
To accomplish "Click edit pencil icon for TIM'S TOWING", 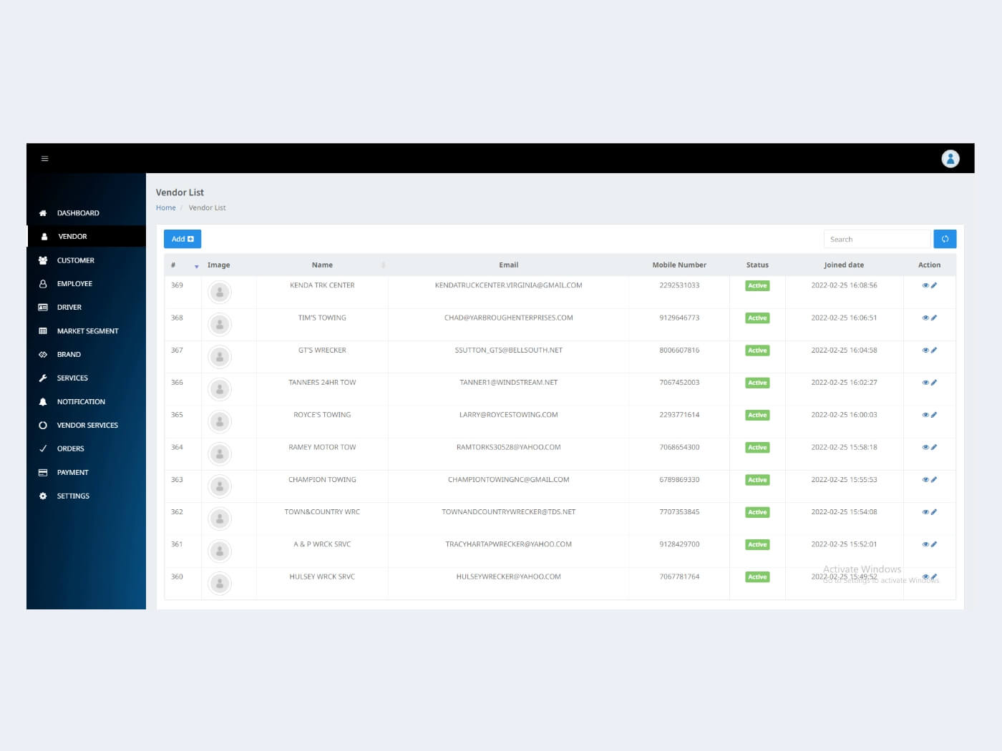I will [934, 318].
